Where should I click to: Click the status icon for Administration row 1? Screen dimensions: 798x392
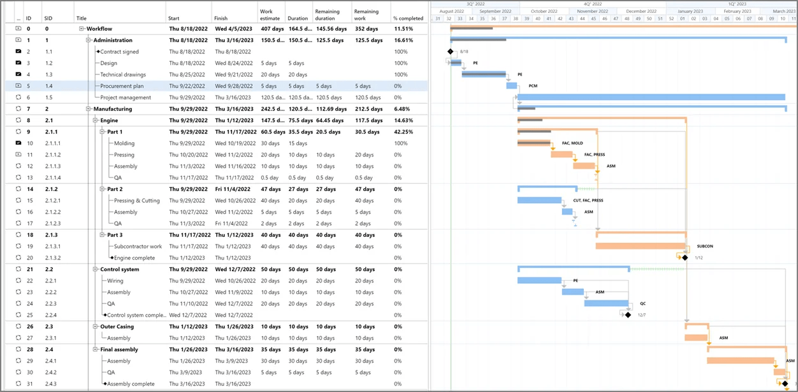coord(18,40)
